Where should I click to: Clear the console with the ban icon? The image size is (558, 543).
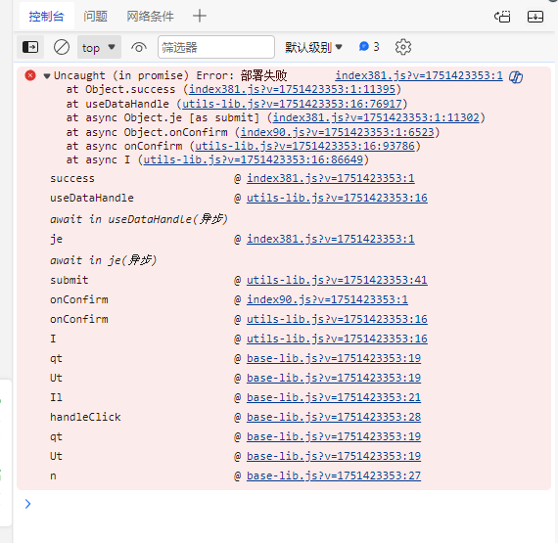(62, 47)
